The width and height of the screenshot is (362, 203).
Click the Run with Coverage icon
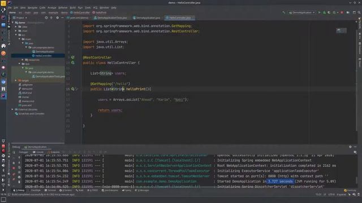pyautogui.click(x=329, y=12)
